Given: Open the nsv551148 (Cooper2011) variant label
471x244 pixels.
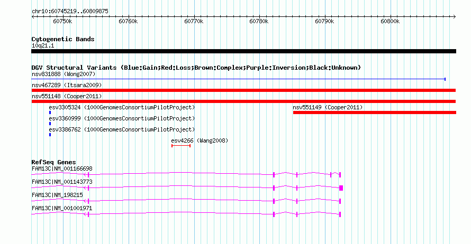Looking at the screenshot, I should tap(67, 96).
